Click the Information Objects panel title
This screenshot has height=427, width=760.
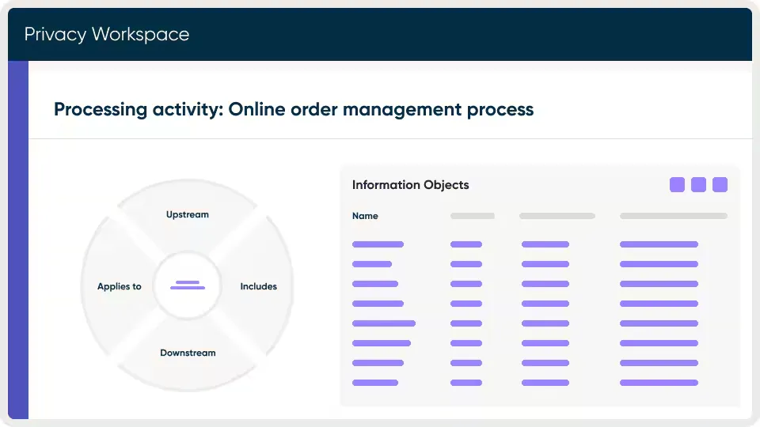411,185
